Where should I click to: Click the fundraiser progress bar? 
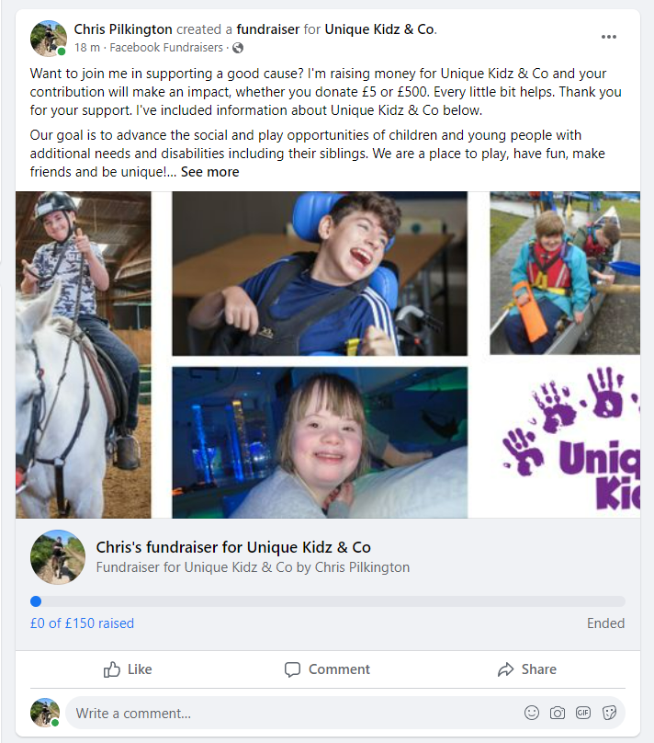(x=328, y=601)
